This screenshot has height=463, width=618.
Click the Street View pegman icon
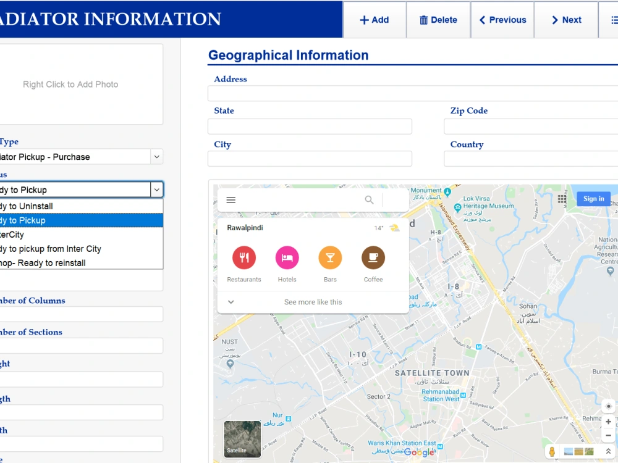tap(552, 452)
